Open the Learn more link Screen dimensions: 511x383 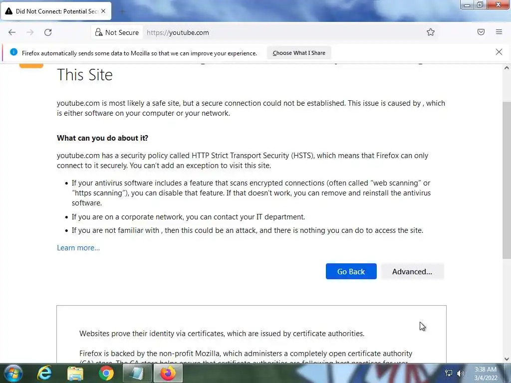click(x=78, y=248)
